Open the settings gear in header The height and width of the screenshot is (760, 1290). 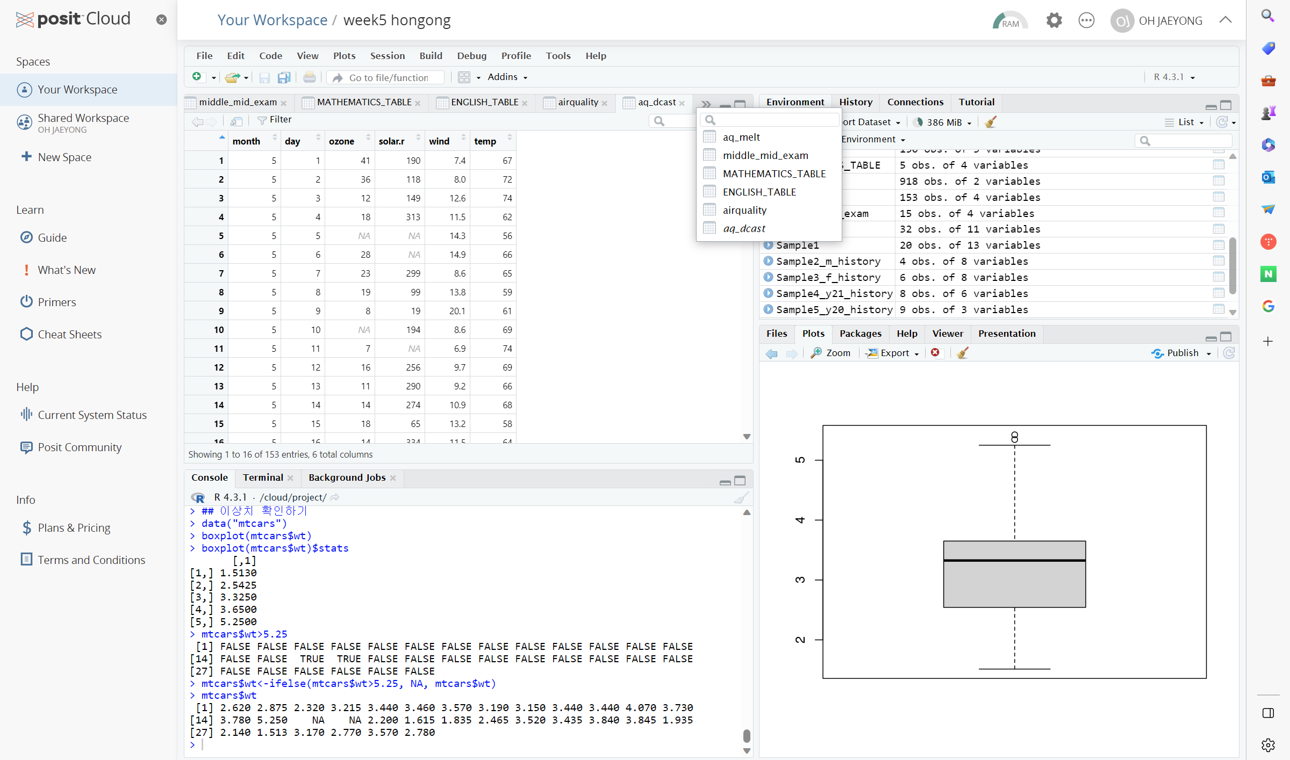tap(1053, 21)
